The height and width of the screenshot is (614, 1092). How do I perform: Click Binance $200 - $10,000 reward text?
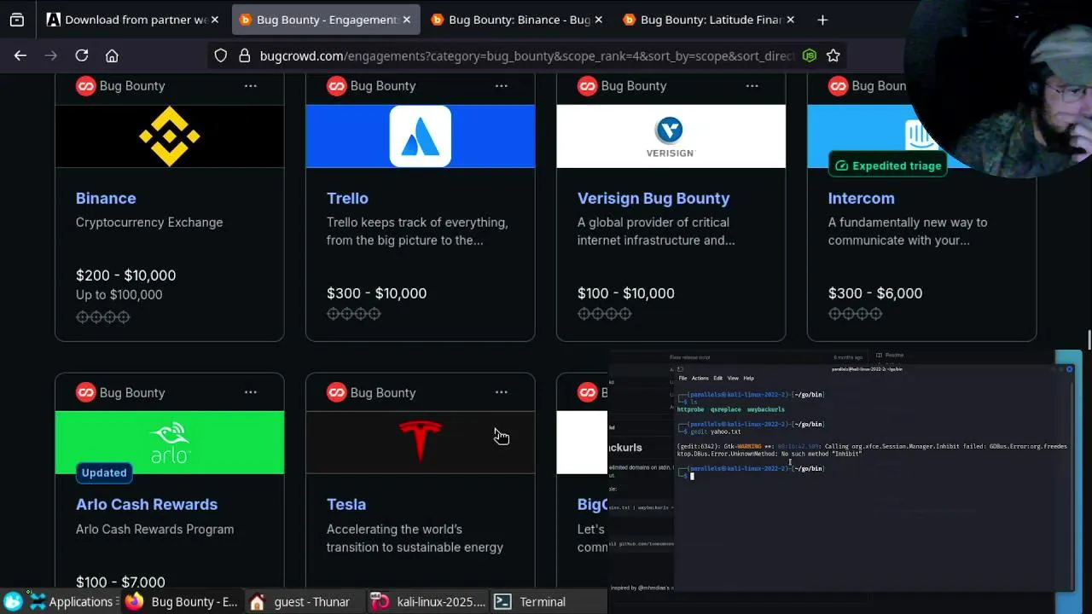coord(125,275)
